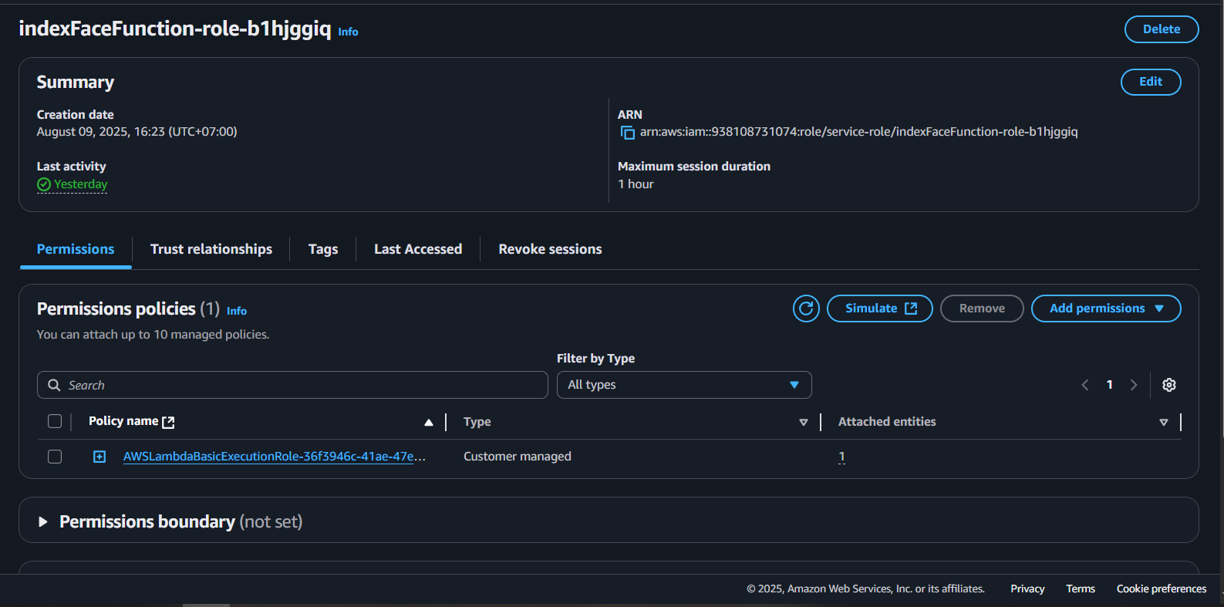
Task: Copy the role ARN with the copy icon
Action: [x=628, y=133]
